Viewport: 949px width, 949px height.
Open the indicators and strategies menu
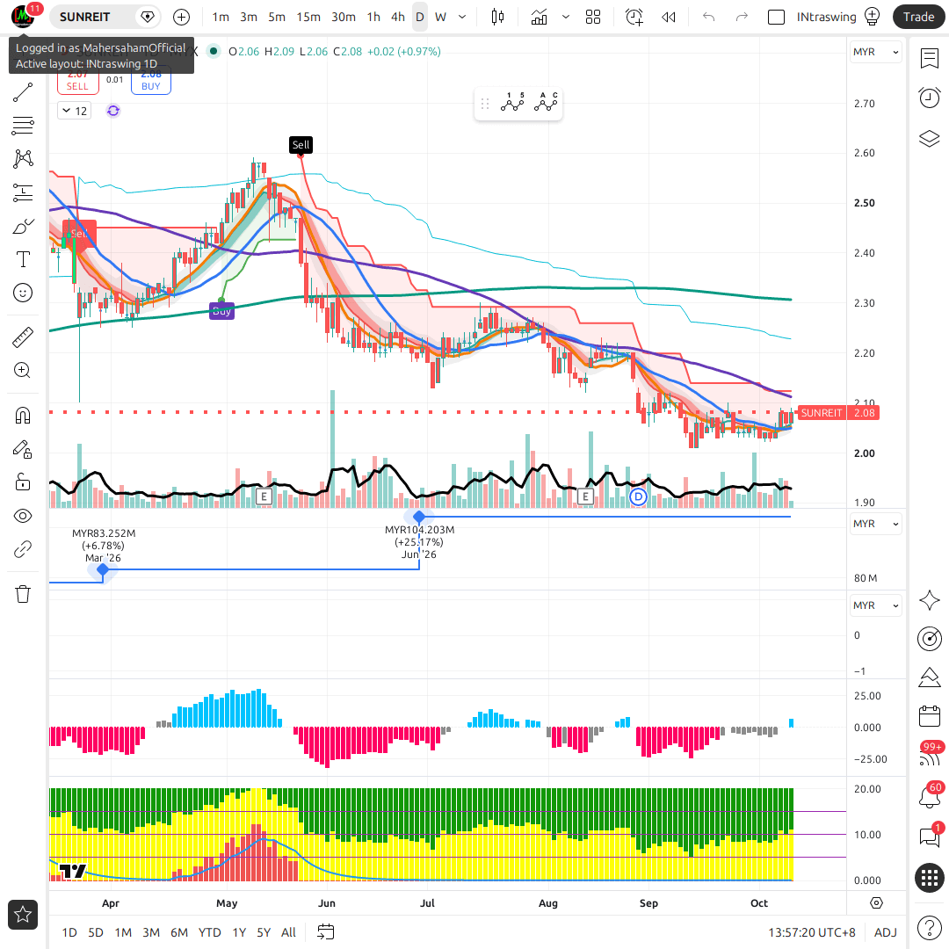tap(539, 17)
